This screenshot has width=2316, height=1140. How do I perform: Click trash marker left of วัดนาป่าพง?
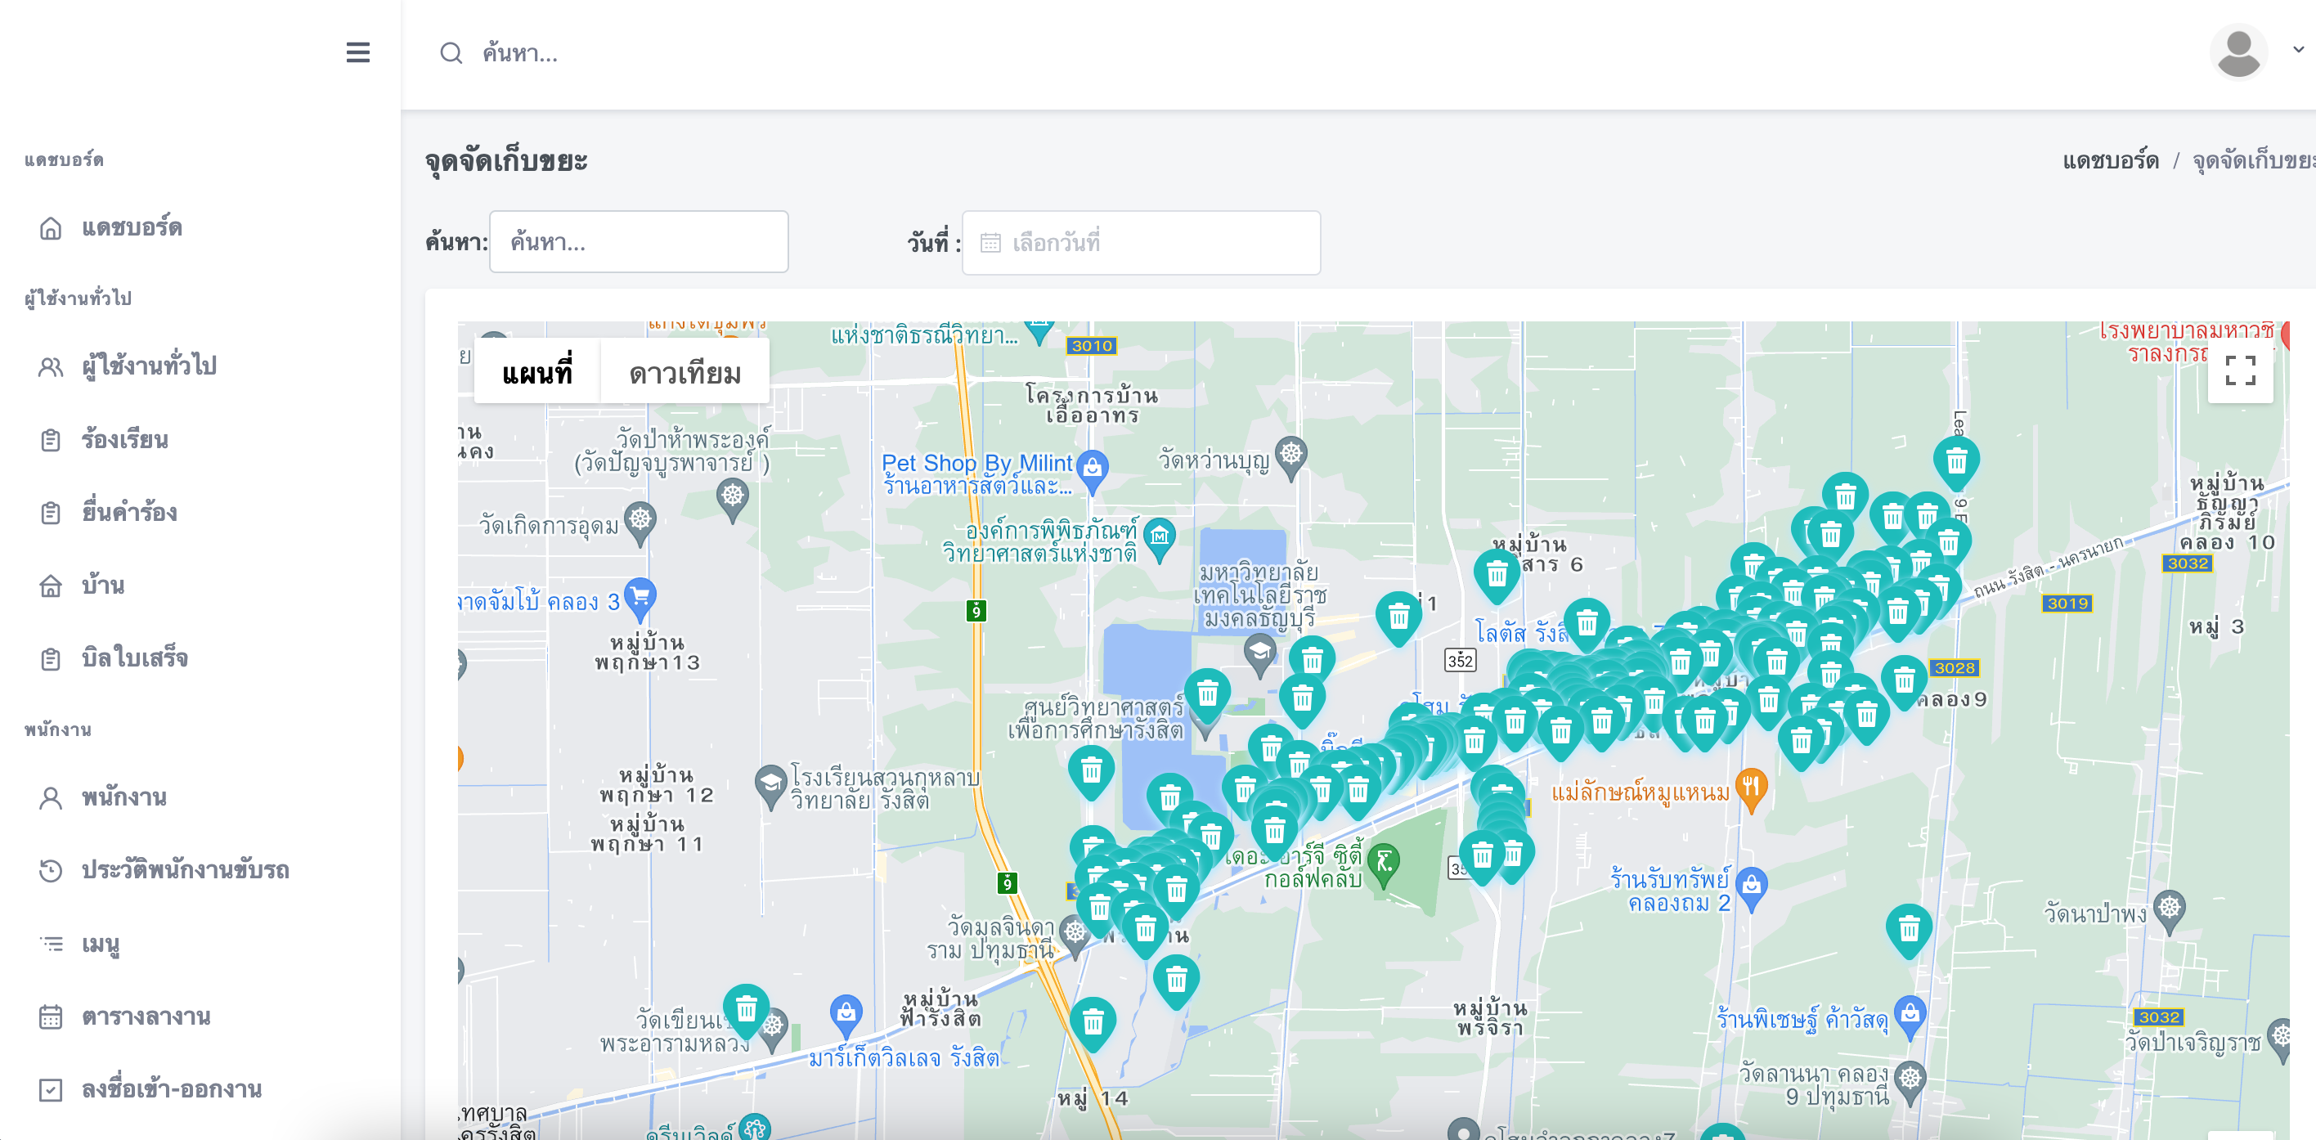pyautogui.click(x=1909, y=931)
